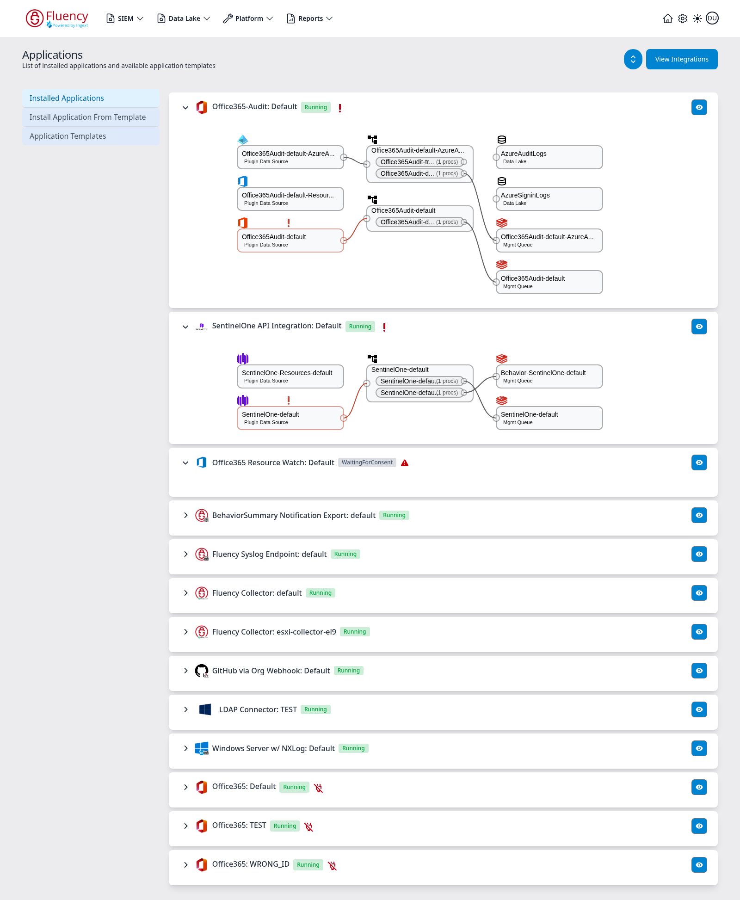Image resolution: width=740 pixels, height=900 pixels.
Task: Select the Installed Applications tab
Action: pyautogui.click(x=91, y=99)
